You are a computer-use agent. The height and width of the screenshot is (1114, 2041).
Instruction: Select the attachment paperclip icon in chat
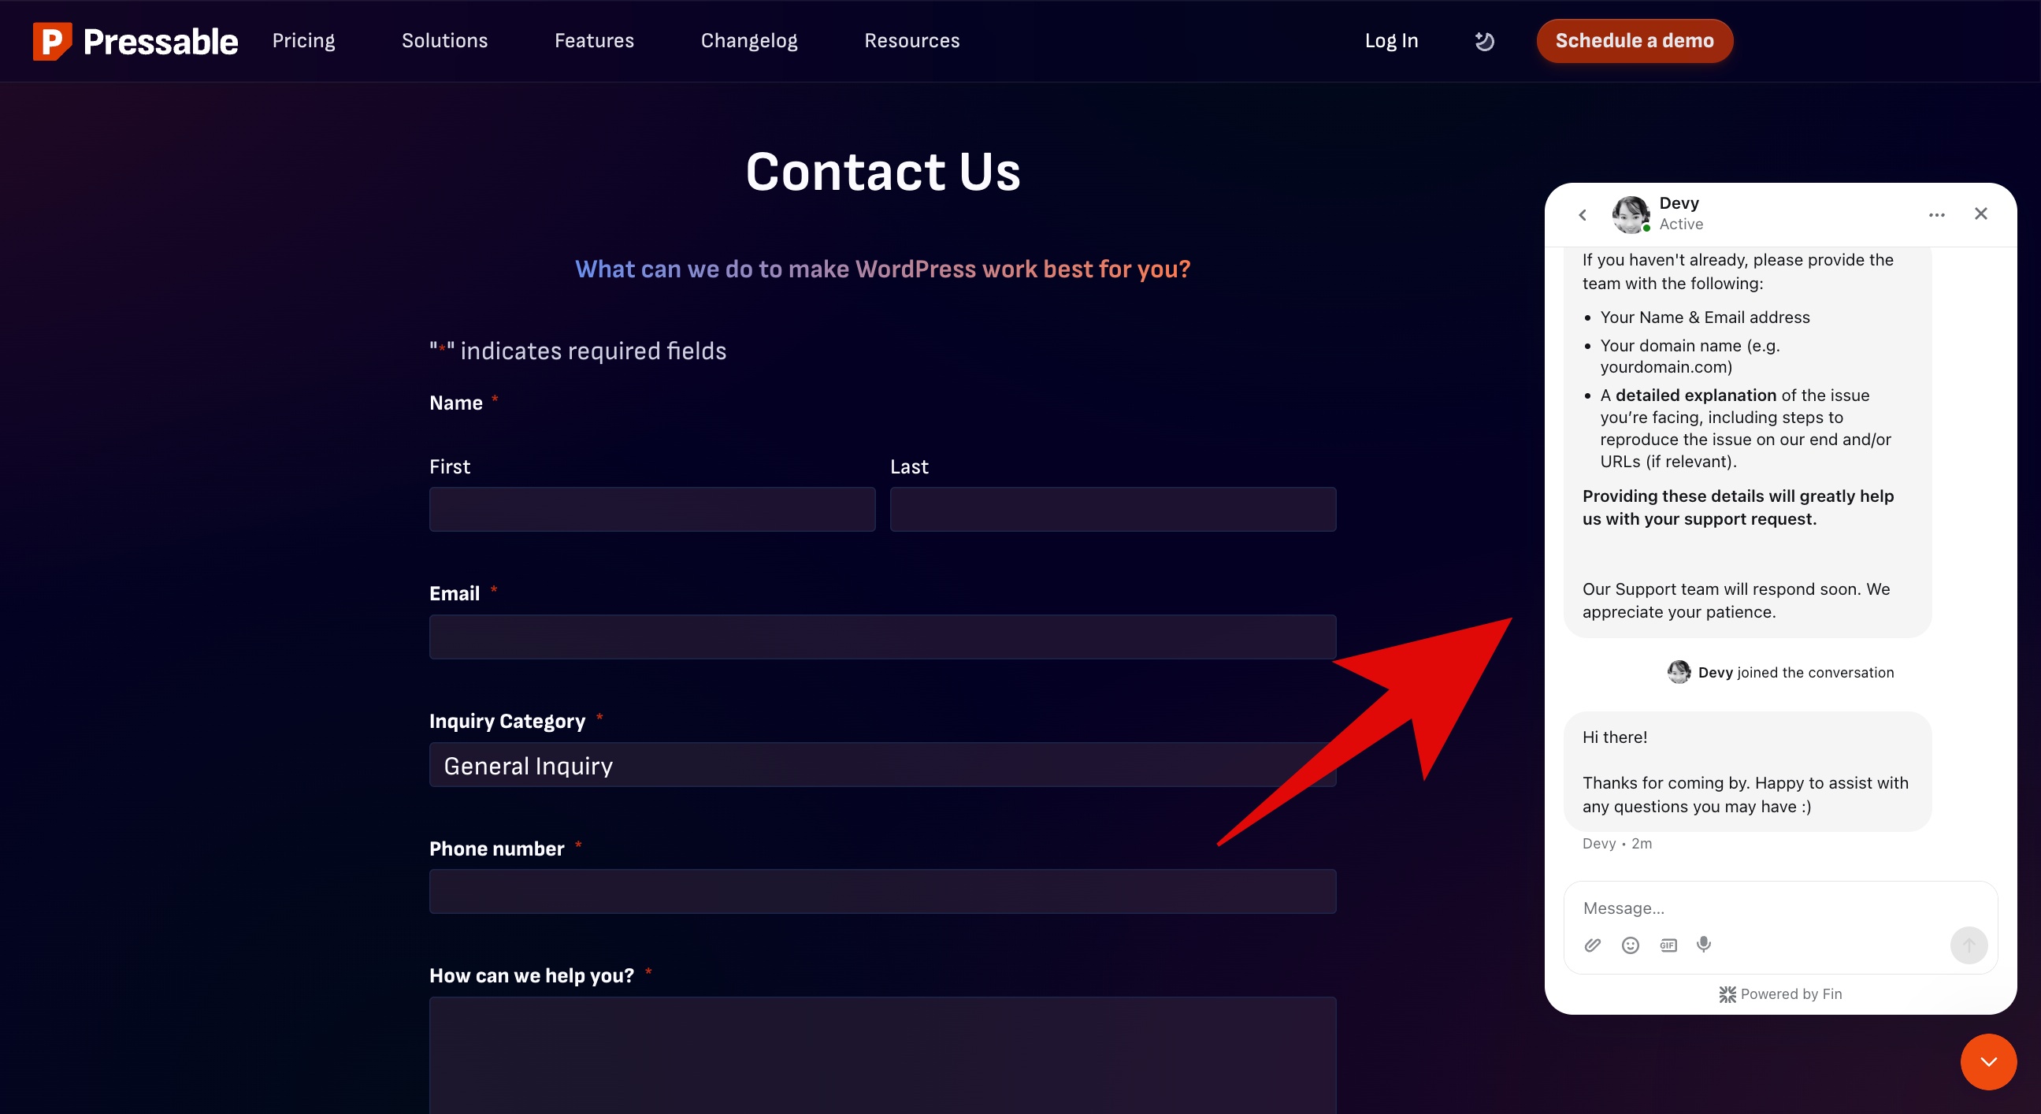tap(1592, 945)
